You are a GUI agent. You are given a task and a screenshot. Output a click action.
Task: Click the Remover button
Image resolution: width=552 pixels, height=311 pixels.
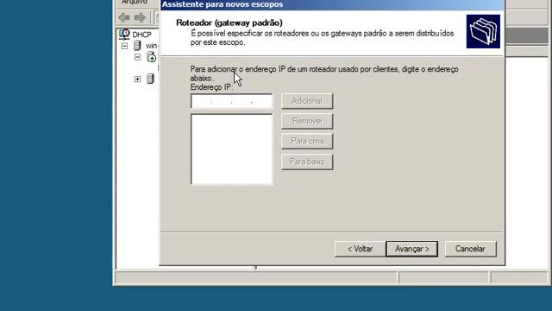pyautogui.click(x=307, y=121)
